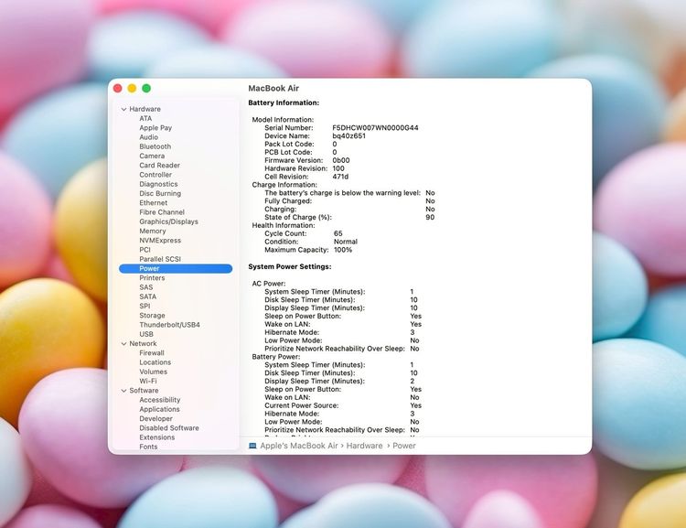Open the SAS entry
This screenshot has width=686, height=528.
click(146, 287)
